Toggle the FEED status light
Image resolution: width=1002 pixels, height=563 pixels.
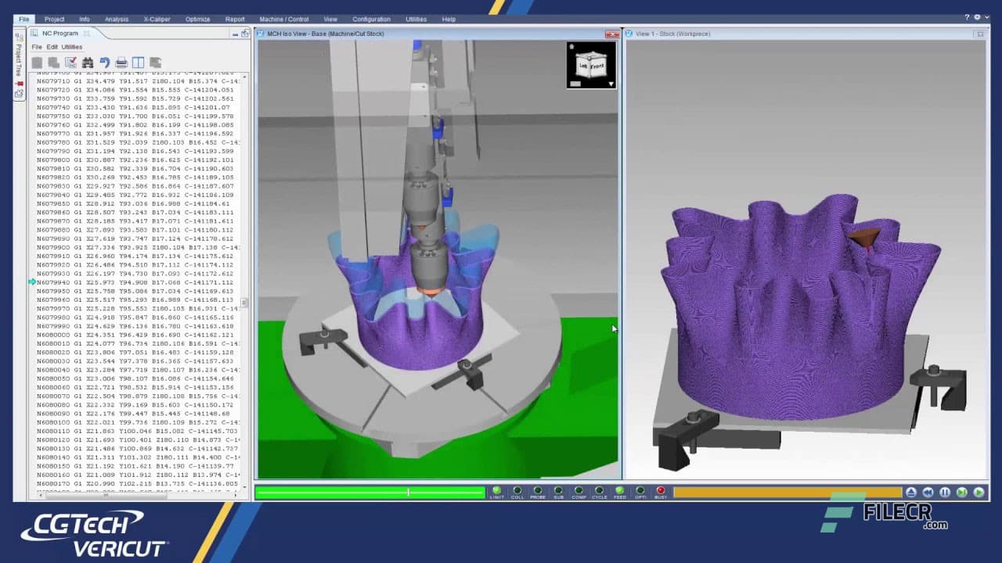coord(619,490)
